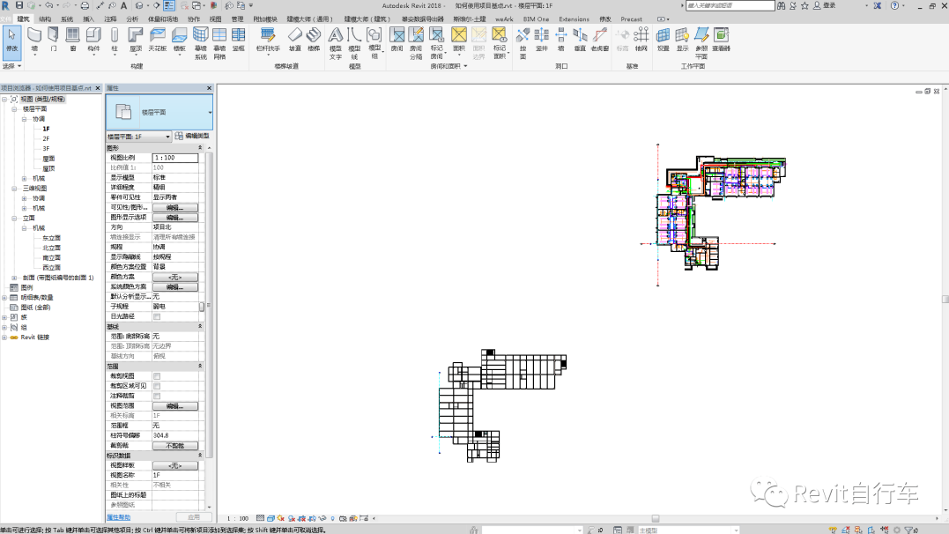Collapse the 图形 properties section
This screenshot has width=949, height=534.
[200, 148]
